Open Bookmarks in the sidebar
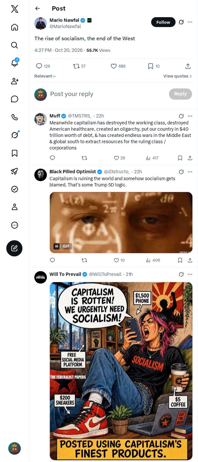 [15, 153]
